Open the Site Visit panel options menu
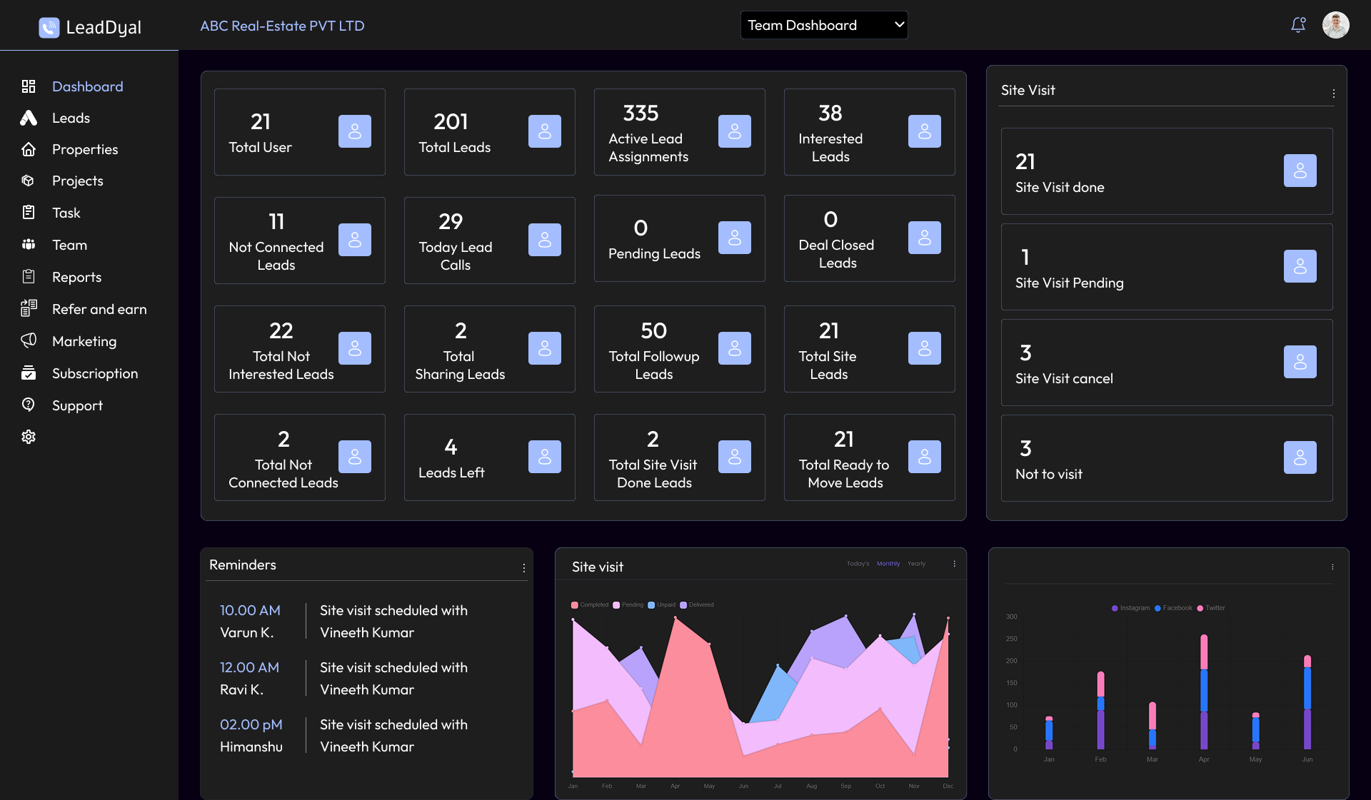 [1333, 93]
